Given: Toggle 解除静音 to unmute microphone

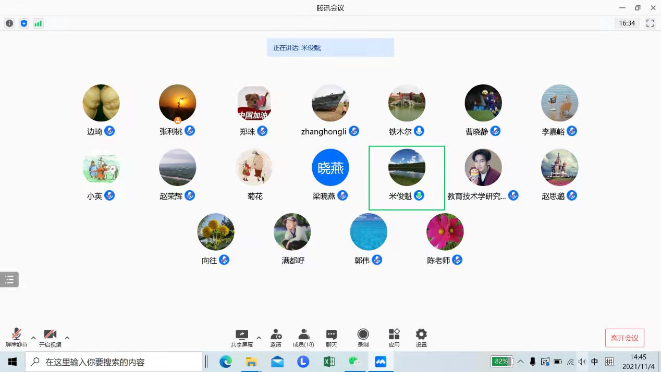Looking at the screenshot, I should click(16, 338).
